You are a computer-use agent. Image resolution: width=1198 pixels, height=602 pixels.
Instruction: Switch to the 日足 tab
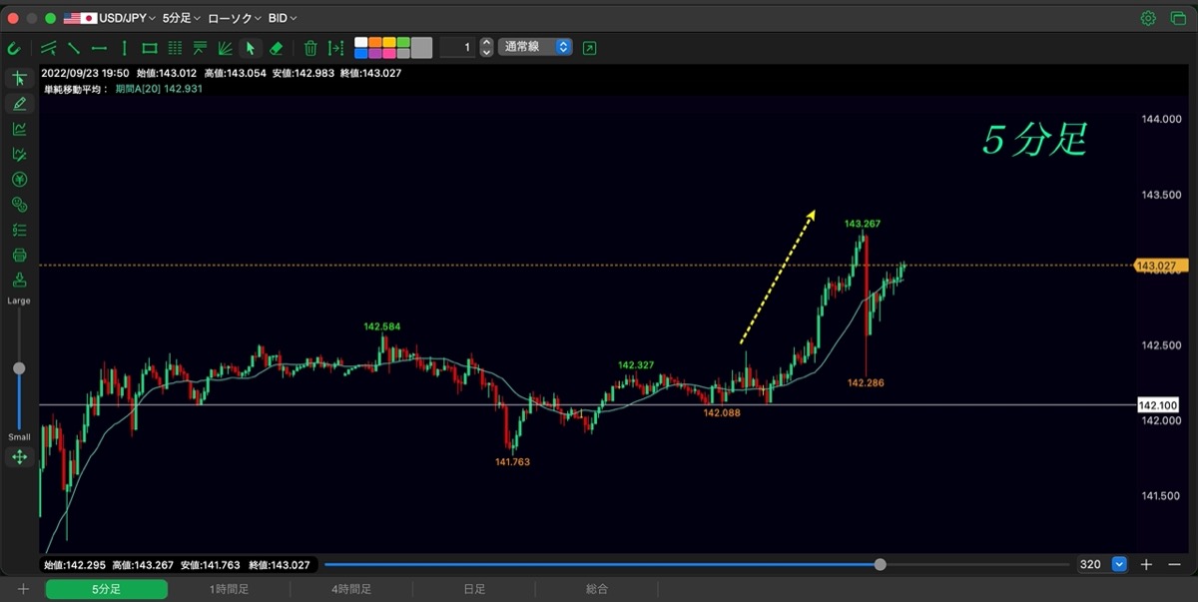[474, 589]
